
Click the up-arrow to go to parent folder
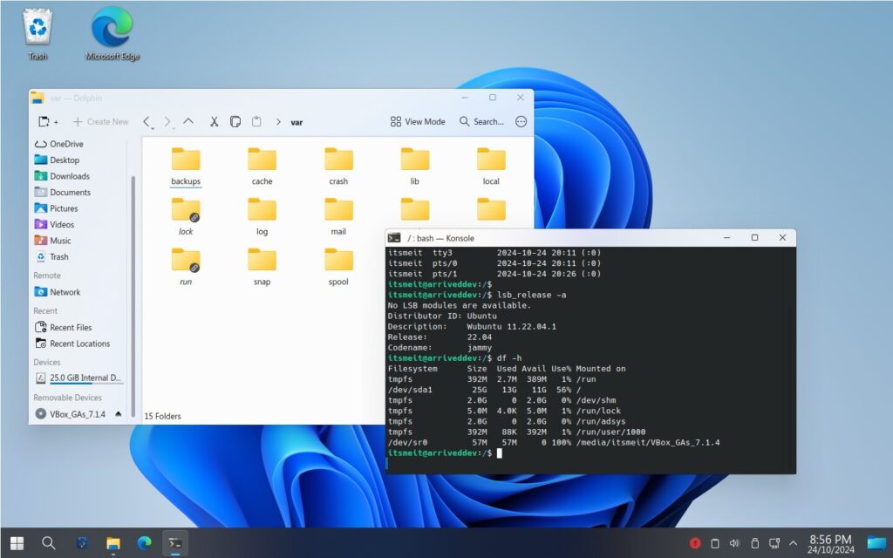[x=188, y=121]
